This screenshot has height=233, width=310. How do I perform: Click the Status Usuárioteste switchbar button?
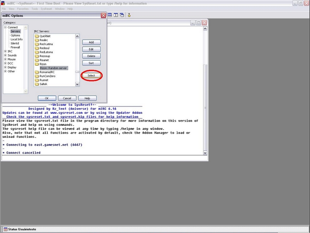click(x=19, y=230)
